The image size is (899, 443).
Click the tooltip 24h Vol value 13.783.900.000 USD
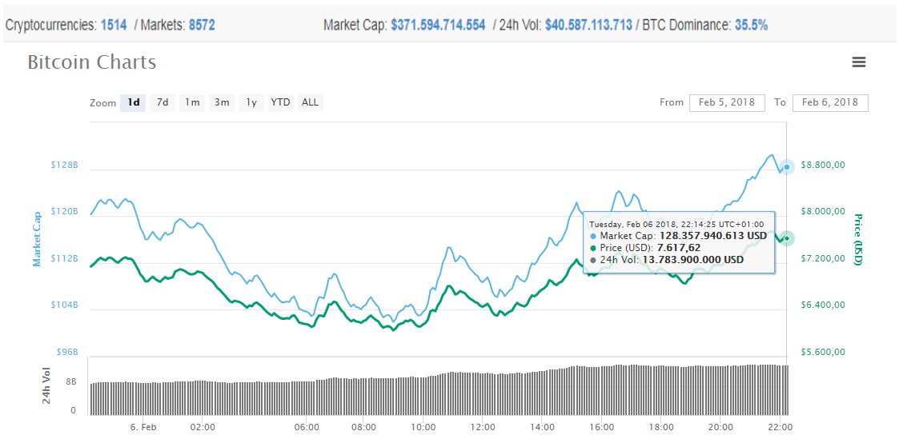click(x=692, y=260)
